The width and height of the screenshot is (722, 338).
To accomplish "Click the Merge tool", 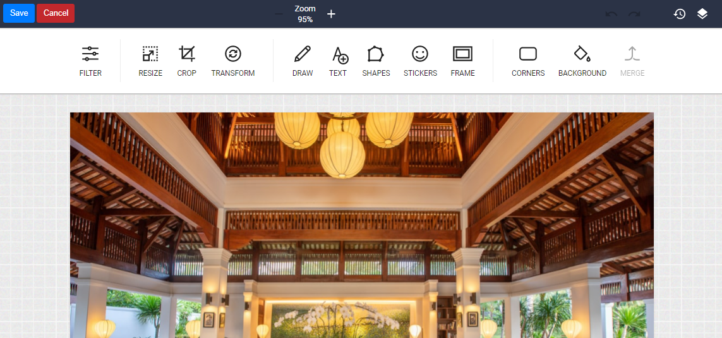I will point(632,61).
